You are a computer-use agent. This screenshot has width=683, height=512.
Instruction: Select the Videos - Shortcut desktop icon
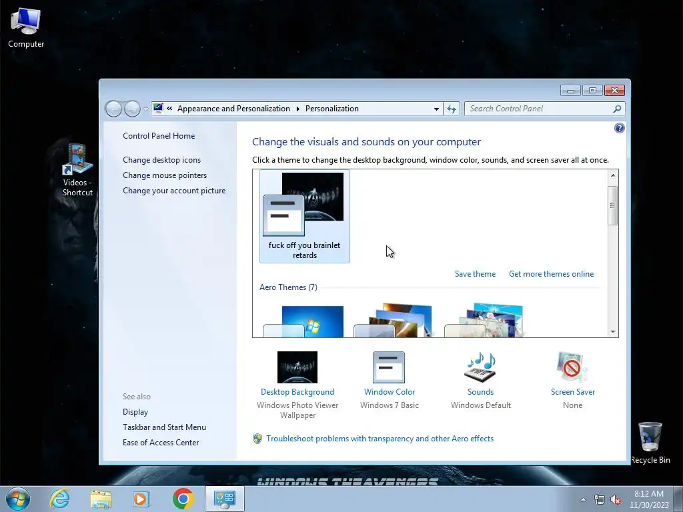77,170
